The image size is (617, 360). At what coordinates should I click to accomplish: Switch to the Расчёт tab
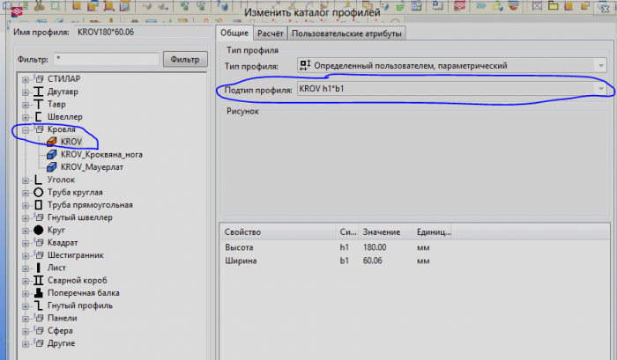(270, 33)
